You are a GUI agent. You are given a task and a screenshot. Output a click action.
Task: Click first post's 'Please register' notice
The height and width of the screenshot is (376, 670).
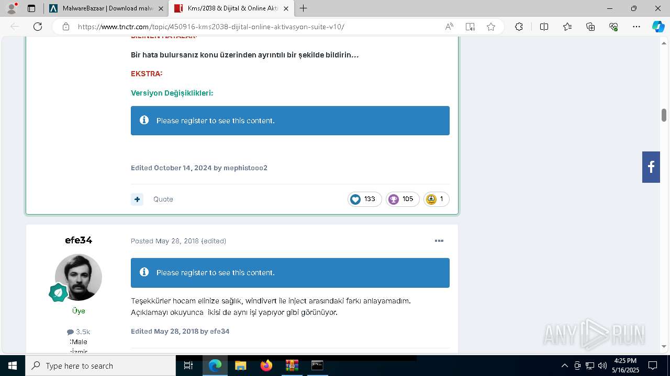290,121
